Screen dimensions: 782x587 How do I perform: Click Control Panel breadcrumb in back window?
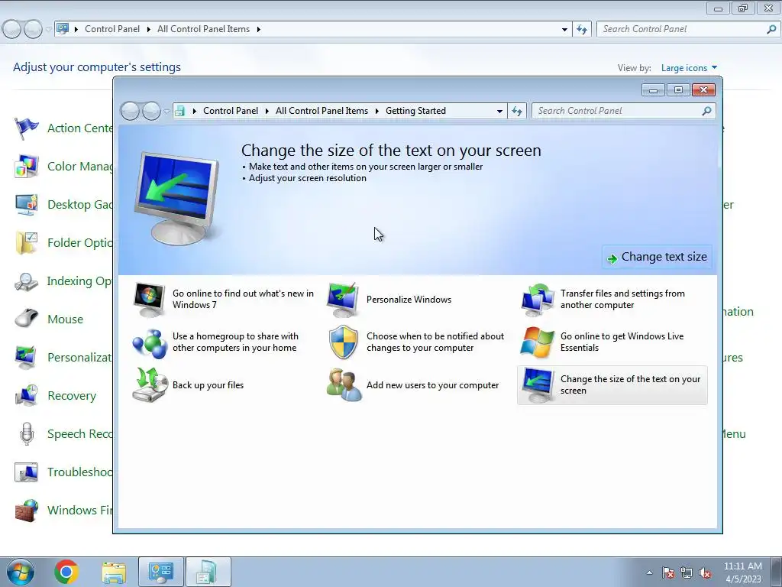click(112, 29)
